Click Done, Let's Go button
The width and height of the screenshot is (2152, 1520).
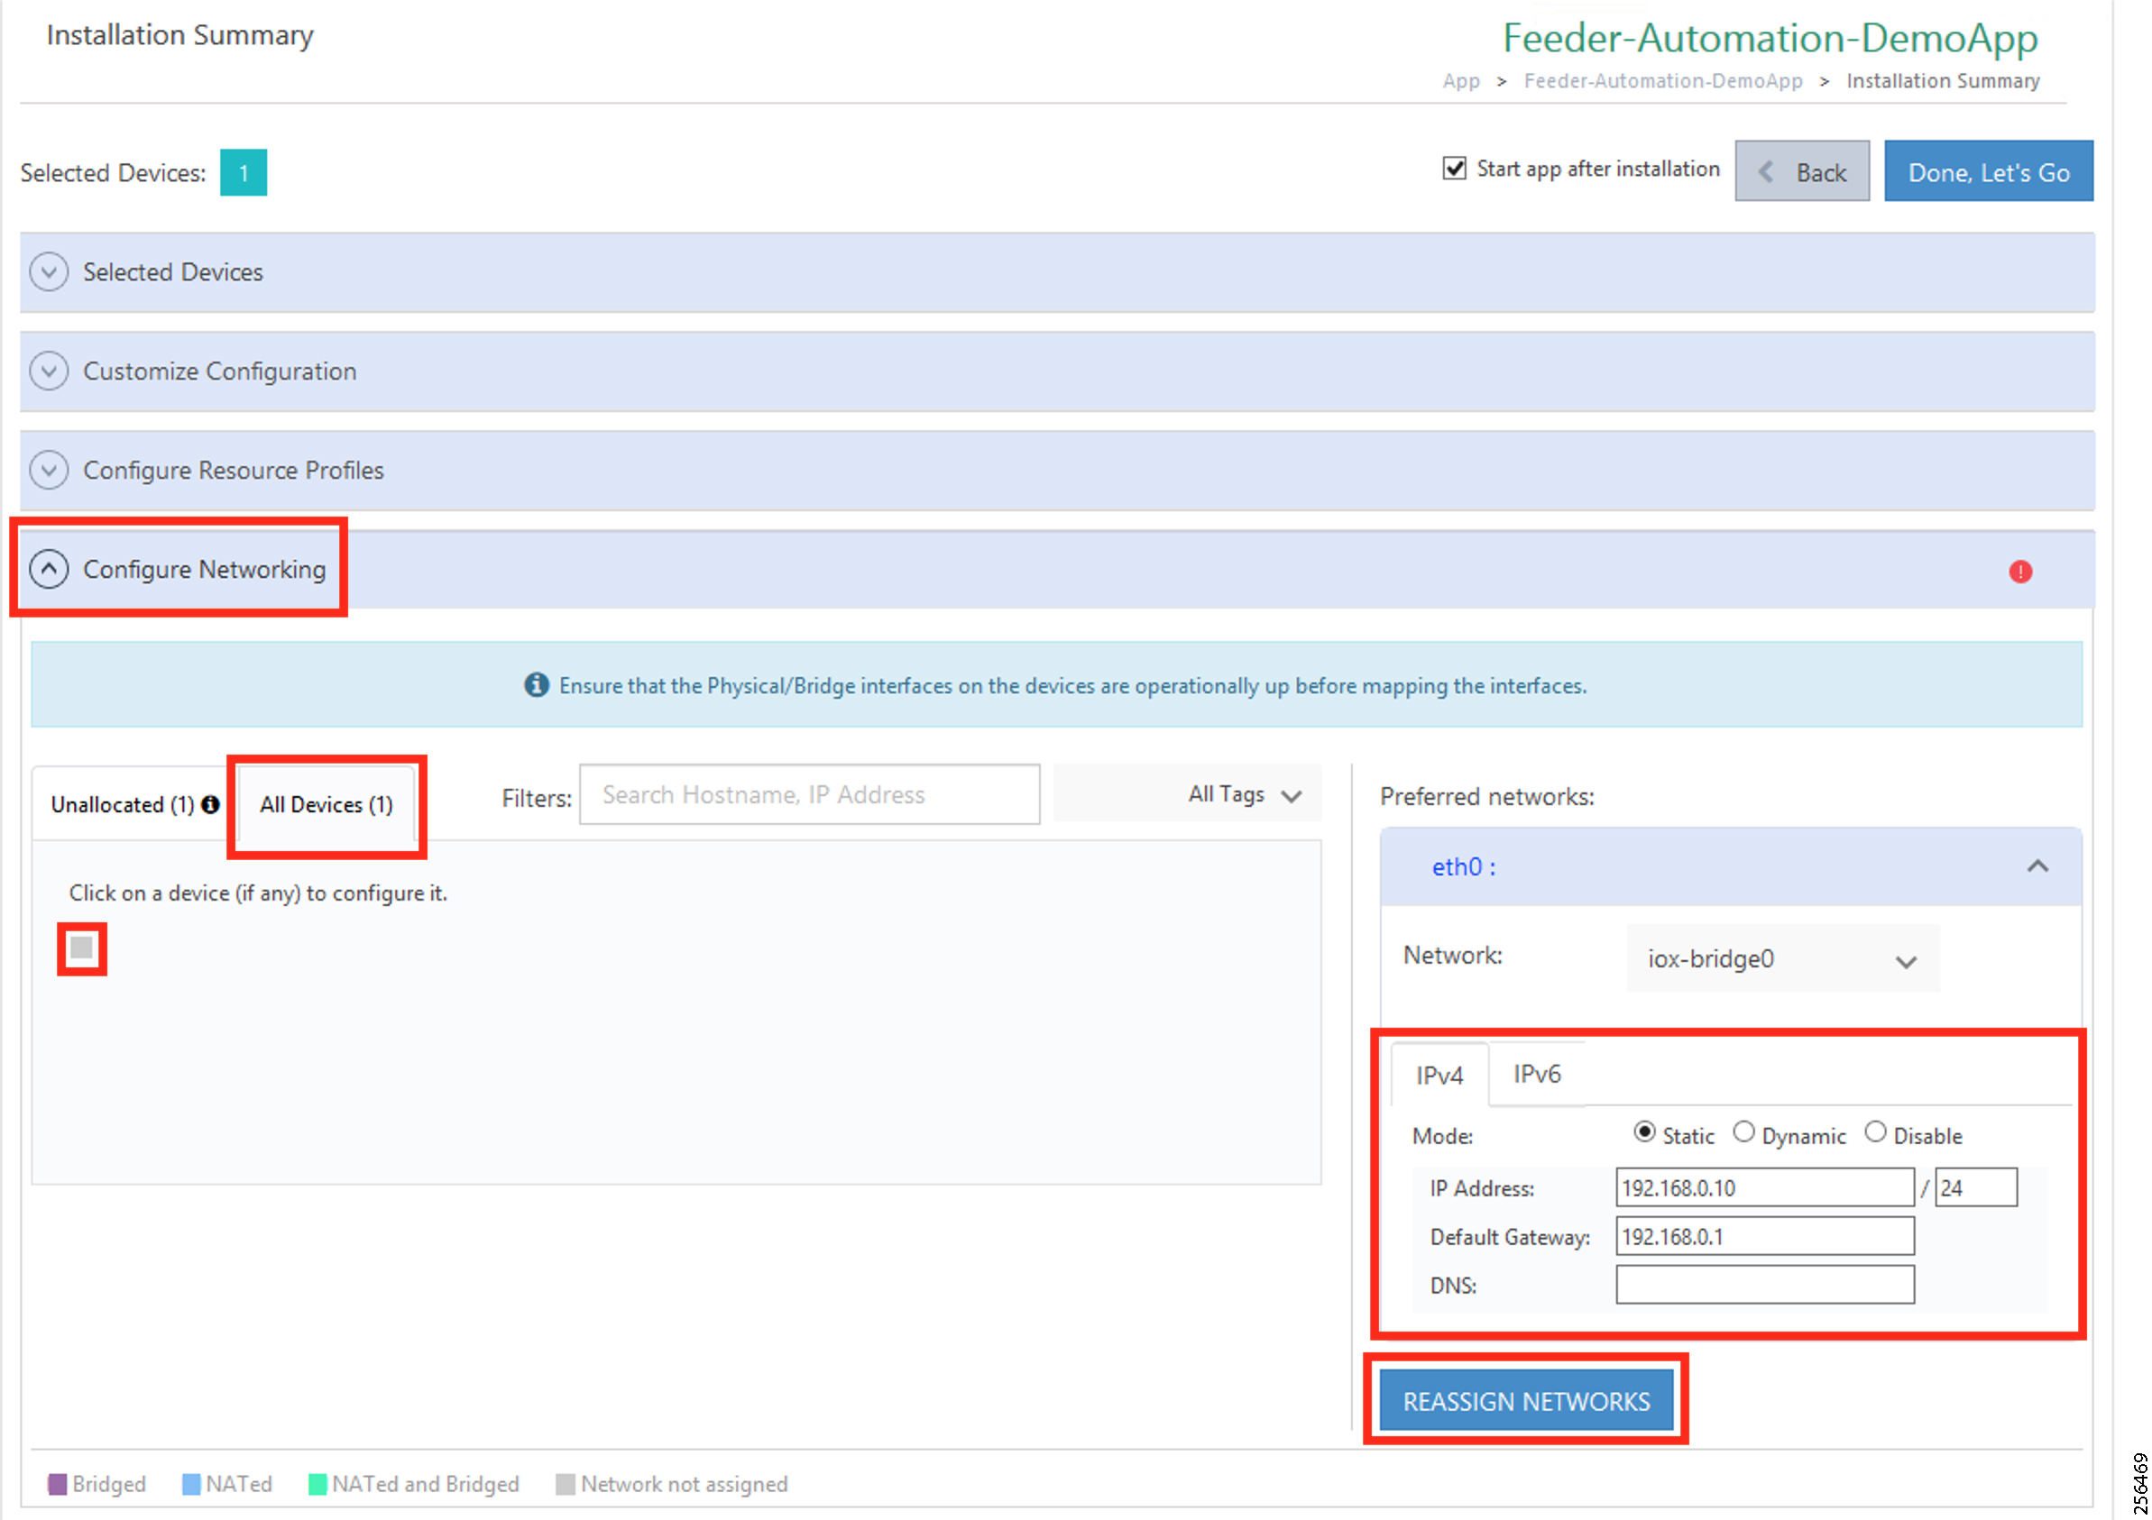tap(1988, 171)
